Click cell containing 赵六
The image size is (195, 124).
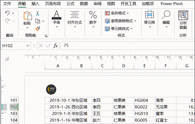tap(102, 120)
